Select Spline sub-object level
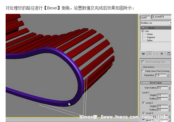This screenshot has width=174, height=122. [x=149, y=40]
